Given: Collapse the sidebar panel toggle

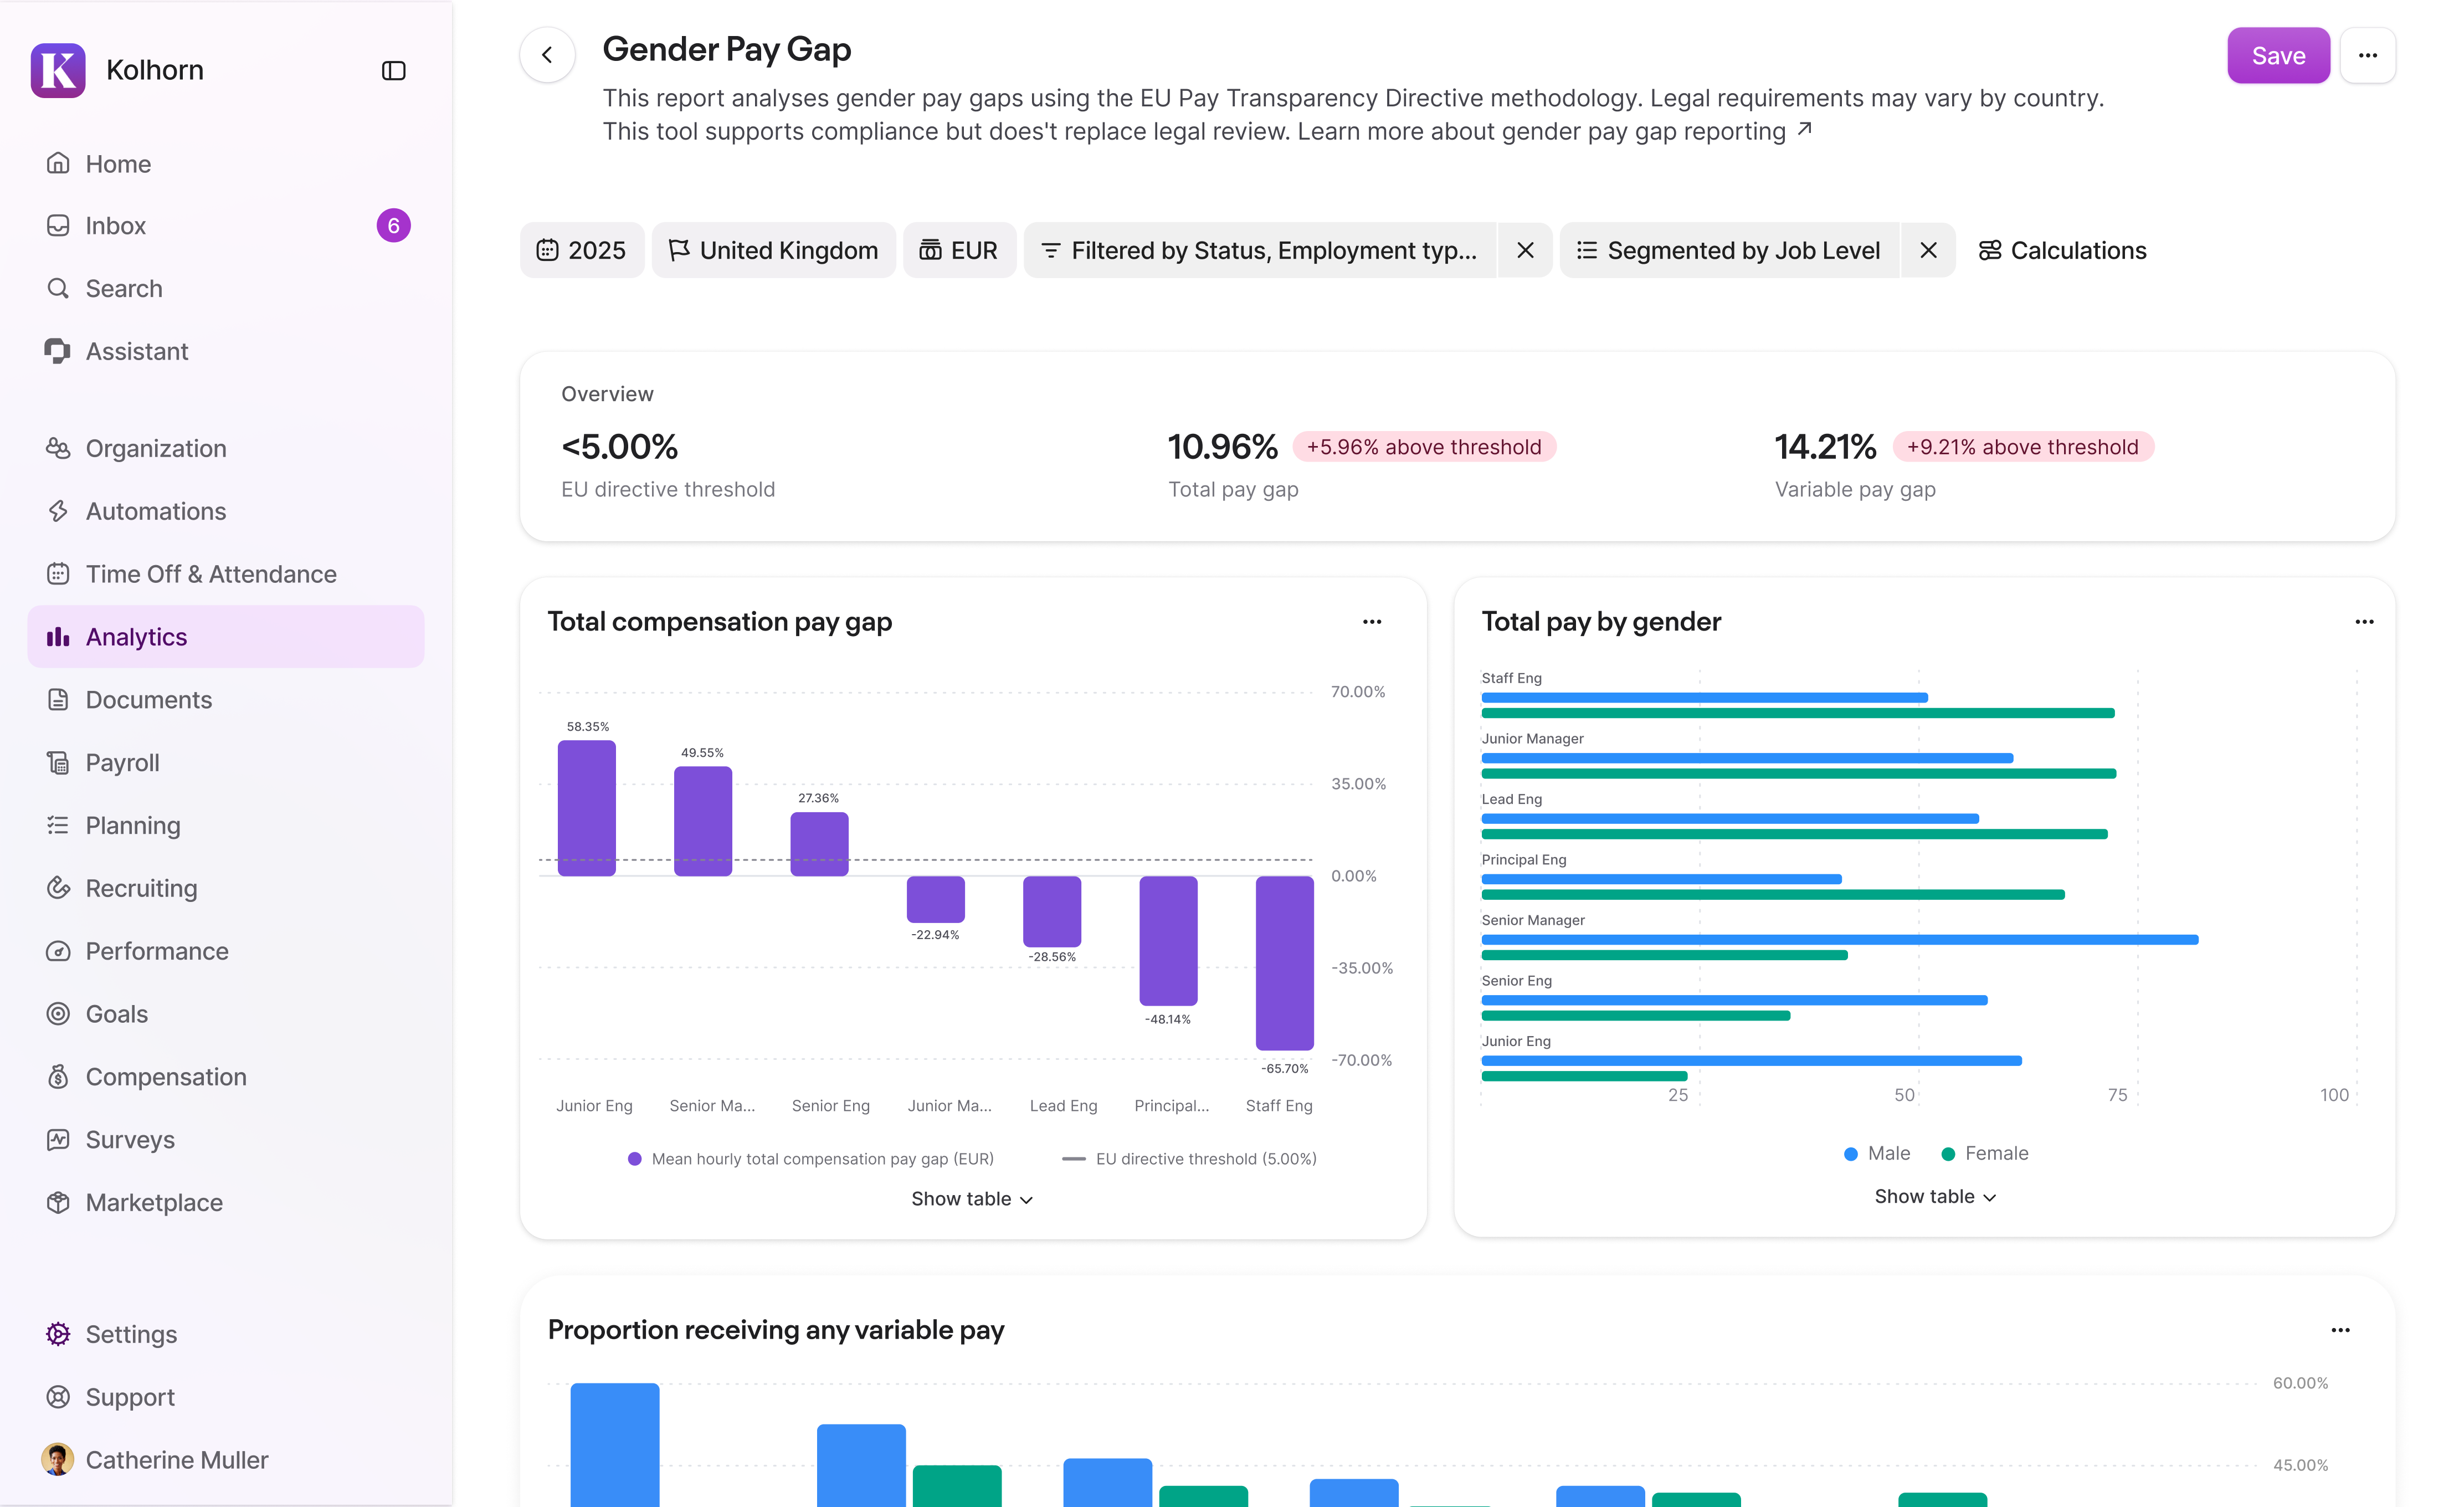Looking at the screenshot, I should point(393,70).
